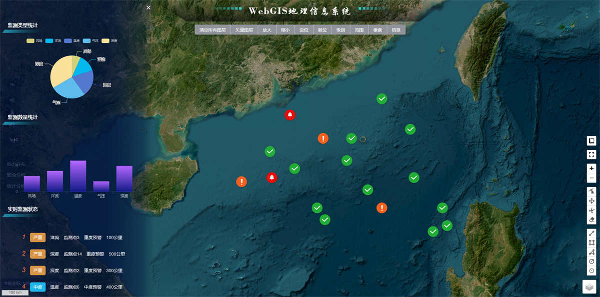
Task: Click the 级别 toolbar item
Action: tap(340, 30)
